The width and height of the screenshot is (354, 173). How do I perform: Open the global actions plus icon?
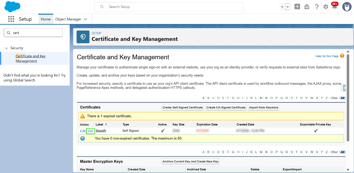point(297,7)
